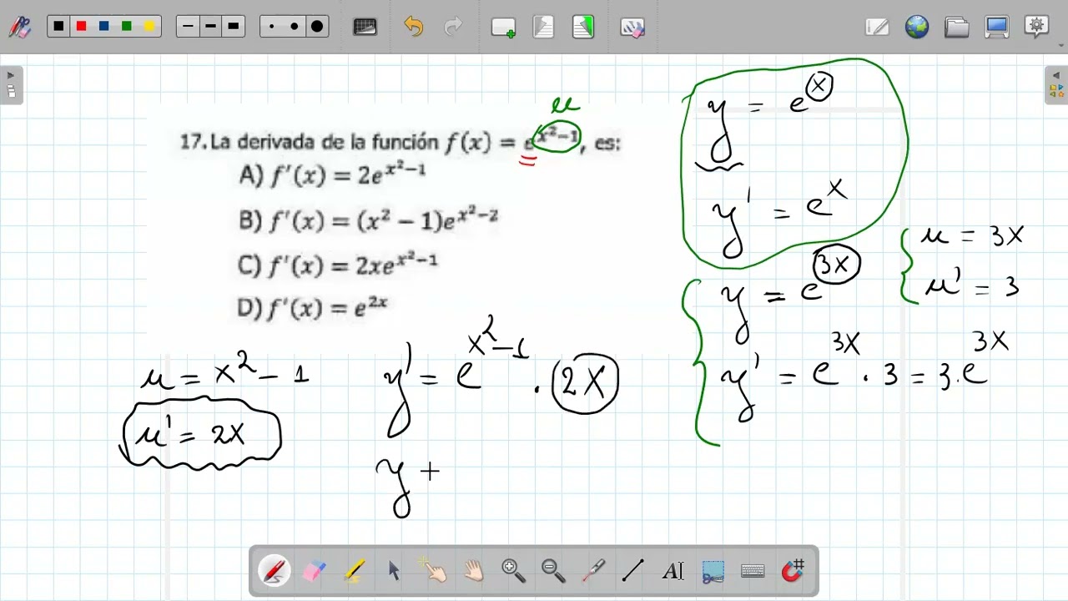Select the red pen color

point(81,27)
